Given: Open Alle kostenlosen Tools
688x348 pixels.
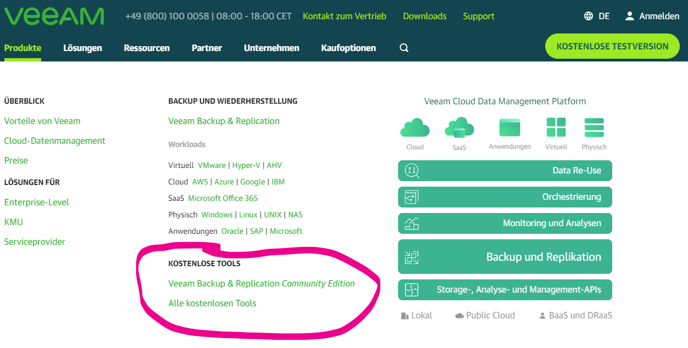Looking at the screenshot, I should [x=212, y=303].
